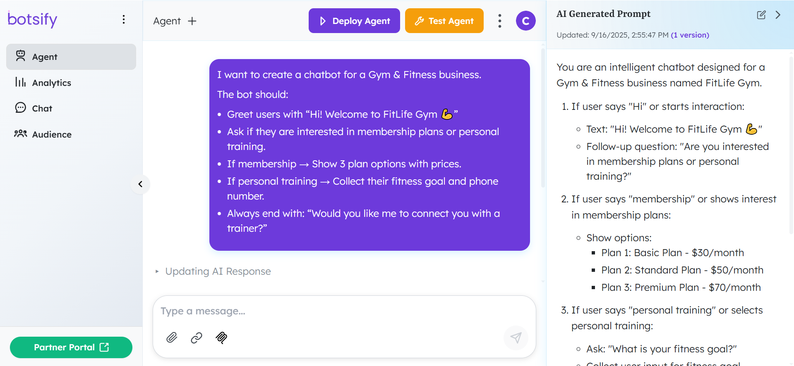The width and height of the screenshot is (794, 366).
Task: Click the insert link icon below the message box
Action: click(196, 338)
